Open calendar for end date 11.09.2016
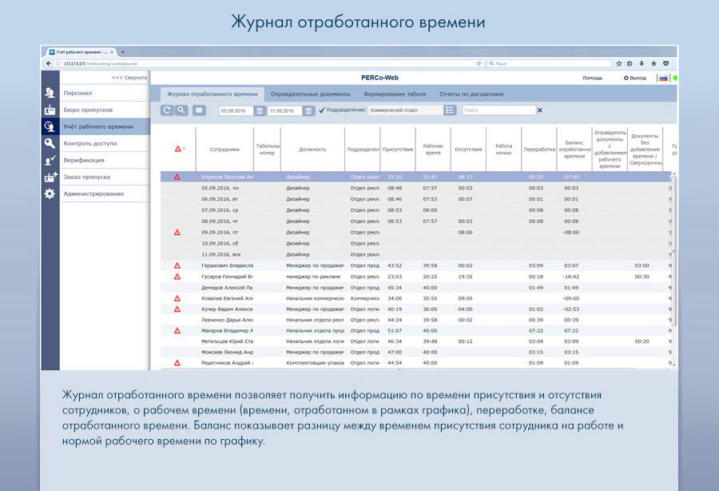This screenshot has width=719, height=491. [x=308, y=111]
